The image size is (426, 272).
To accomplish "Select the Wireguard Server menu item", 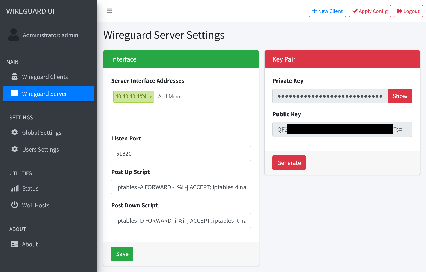I will point(49,94).
